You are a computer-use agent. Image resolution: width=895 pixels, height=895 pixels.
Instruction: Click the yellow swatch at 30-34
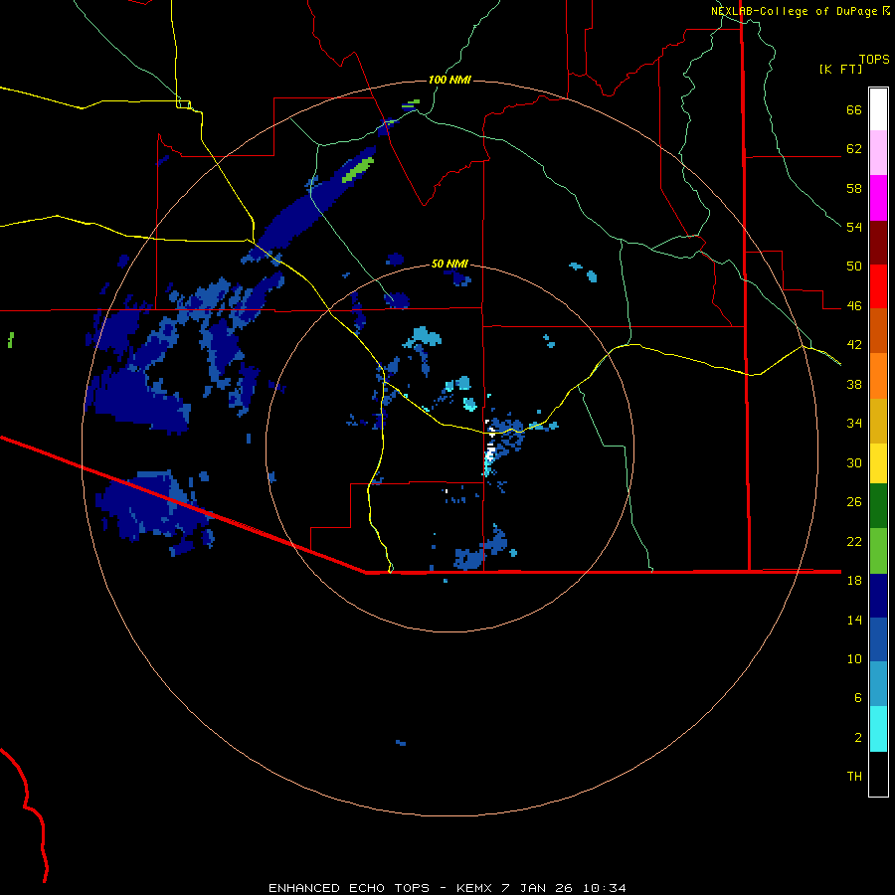click(878, 463)
